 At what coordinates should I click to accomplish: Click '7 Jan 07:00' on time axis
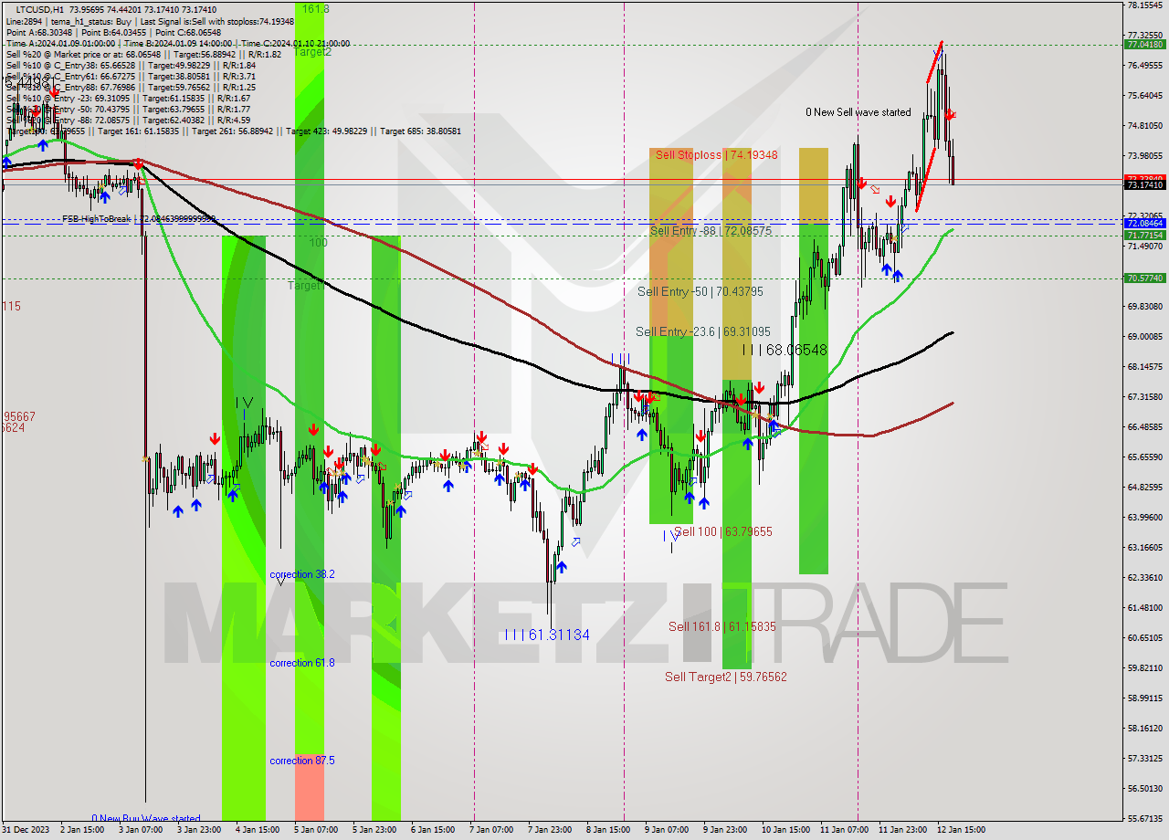(490, 830)
